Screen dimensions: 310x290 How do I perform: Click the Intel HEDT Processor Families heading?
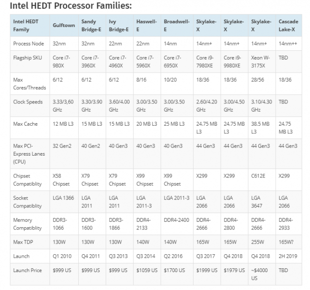pyautogui.click(x=68, y=6)
